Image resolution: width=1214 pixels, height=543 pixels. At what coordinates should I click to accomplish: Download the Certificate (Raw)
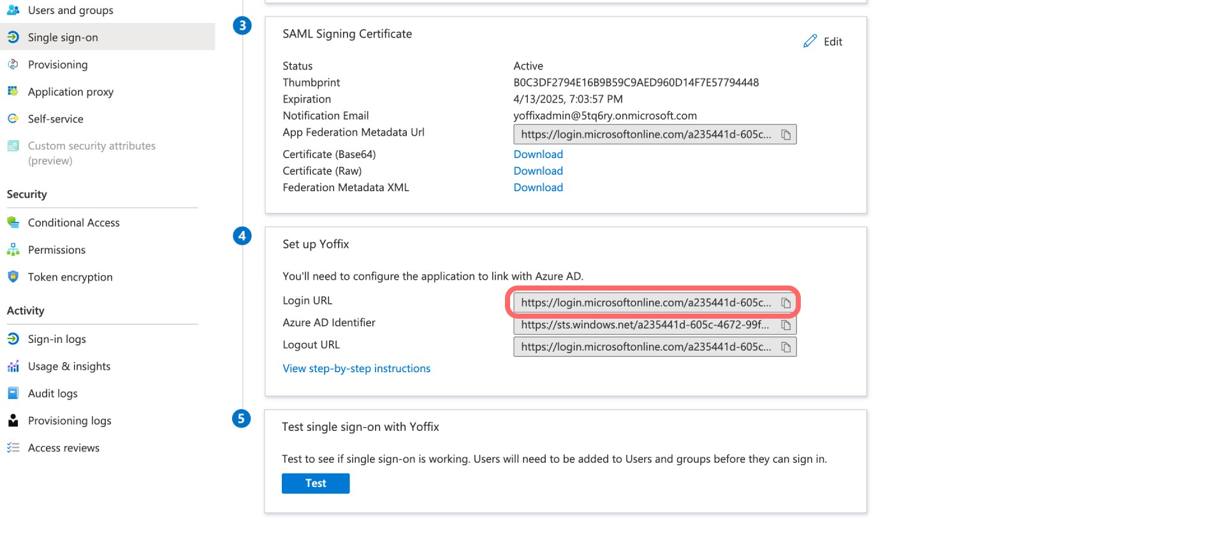(x=538, y=171)
